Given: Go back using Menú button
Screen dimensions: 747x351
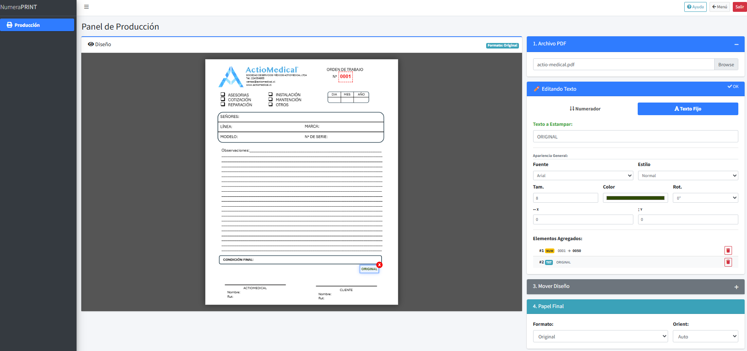Looking at the screenshot, I should coord(719,7).
